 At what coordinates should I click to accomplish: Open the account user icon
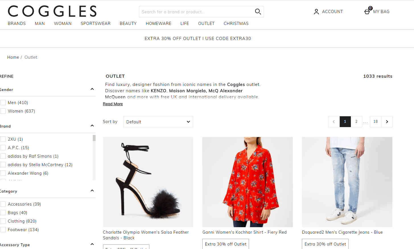click(316, 12)
